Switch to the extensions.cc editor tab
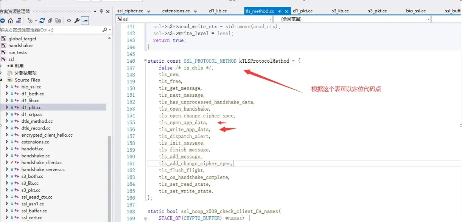Image resolution: width=462 pixels, height=222 pixels. [x=176, y=11]
